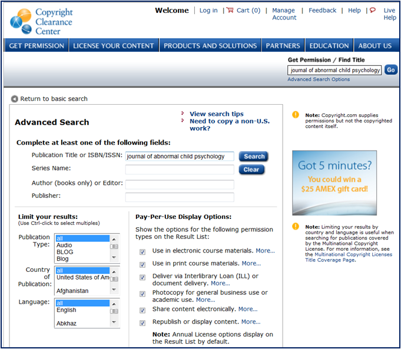401x349 pixels.
Task: Click the Search button
Action: click(x=254, y=157)
